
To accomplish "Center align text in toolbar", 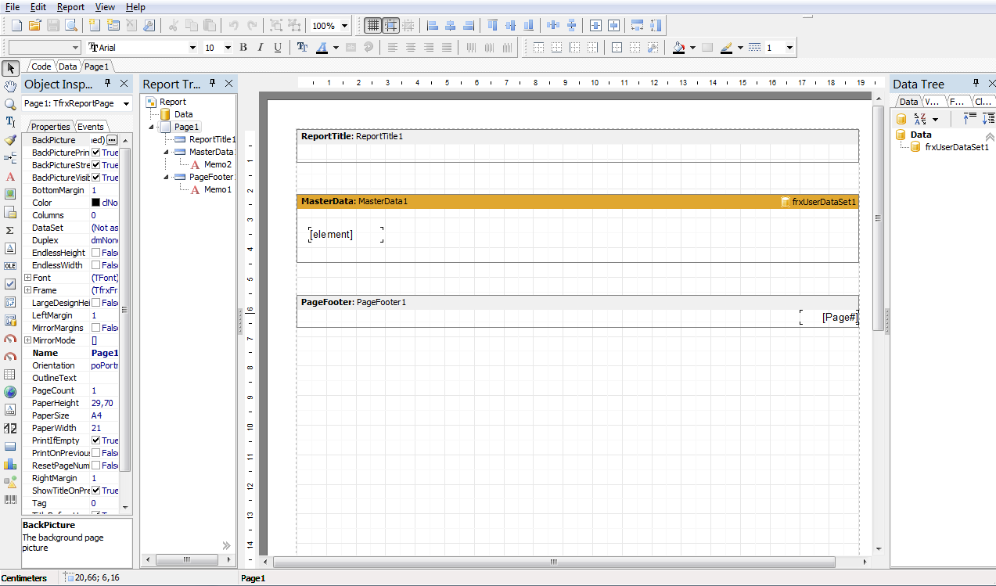I will click(411, 48).
